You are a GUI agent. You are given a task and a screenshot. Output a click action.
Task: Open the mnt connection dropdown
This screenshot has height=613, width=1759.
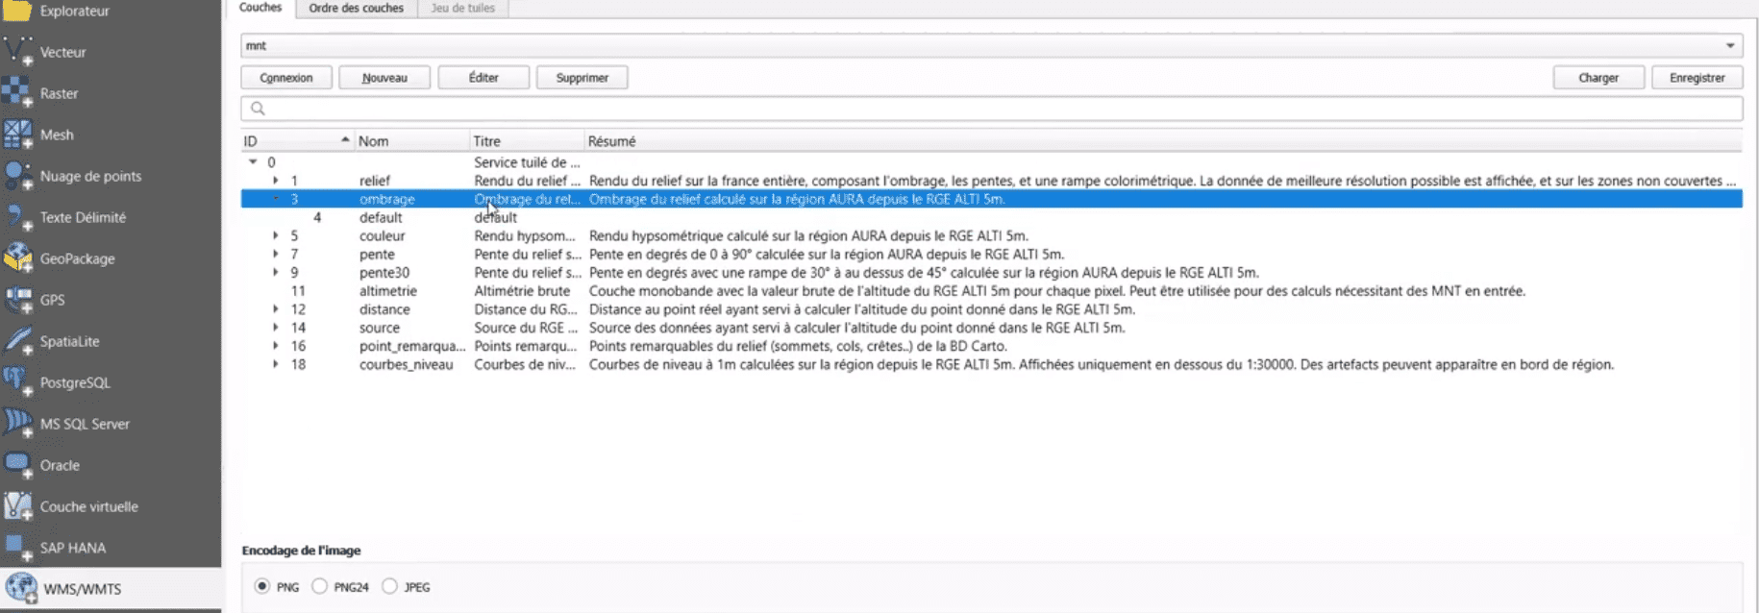click(1730, 45)
